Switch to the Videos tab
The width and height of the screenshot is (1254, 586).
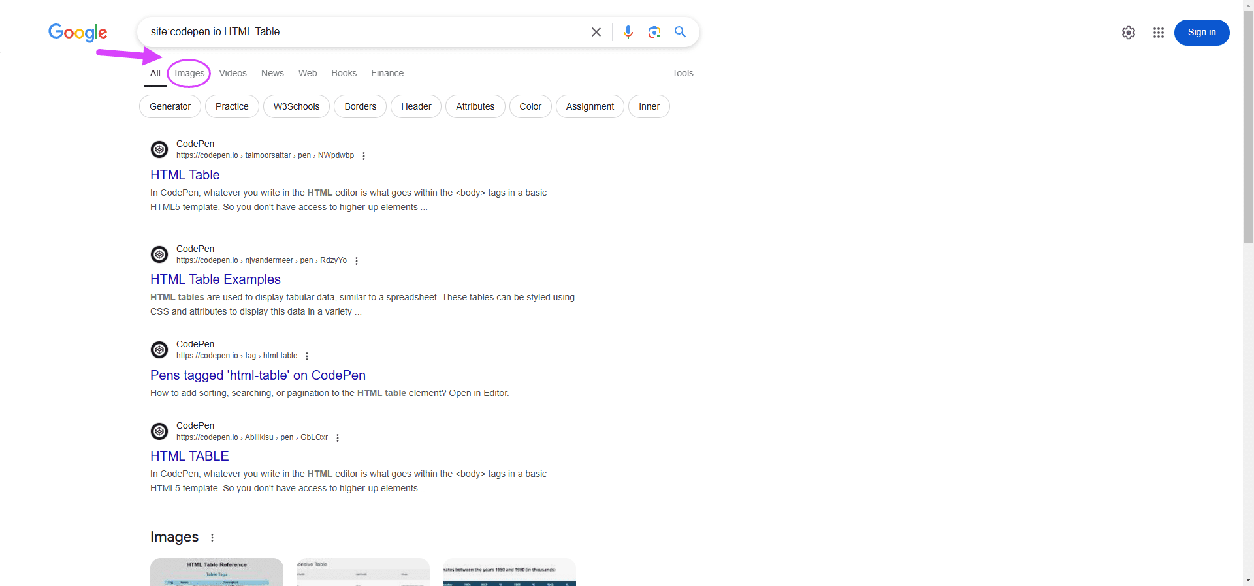tap(233, 73)
